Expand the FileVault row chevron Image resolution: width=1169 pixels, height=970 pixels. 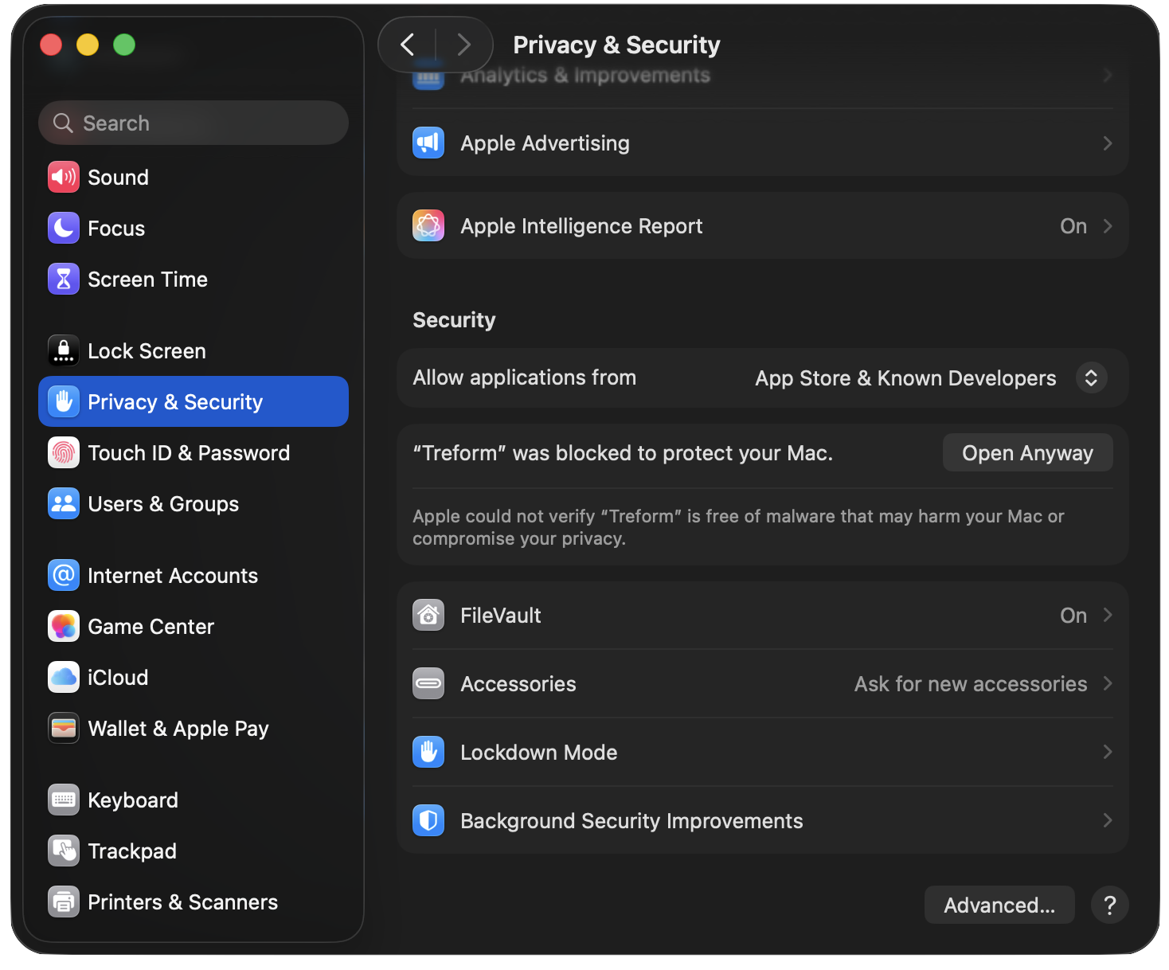point(1108,615)
